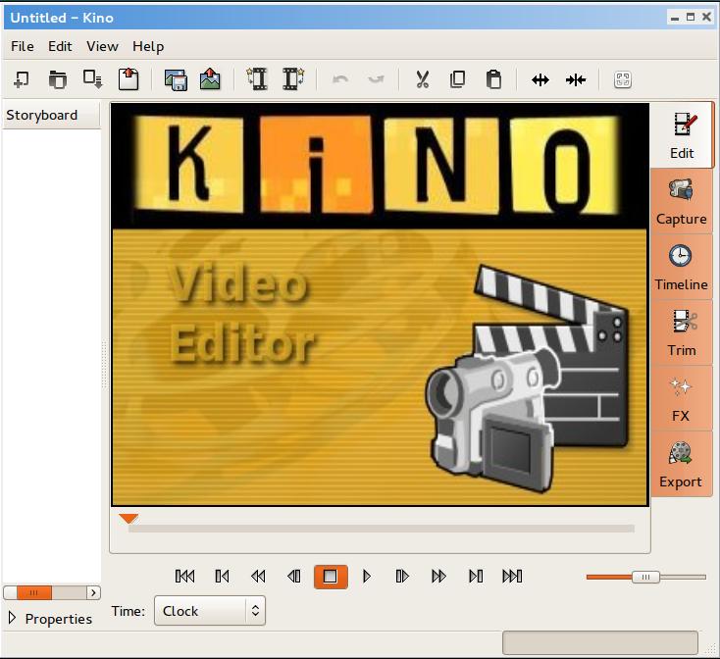Click the Open file toolbar icon
This screenshot has height=659, width=720.
coord(58,79)
